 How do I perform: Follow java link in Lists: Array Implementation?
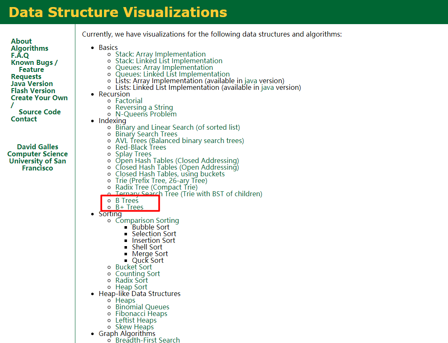pos(251,81)
